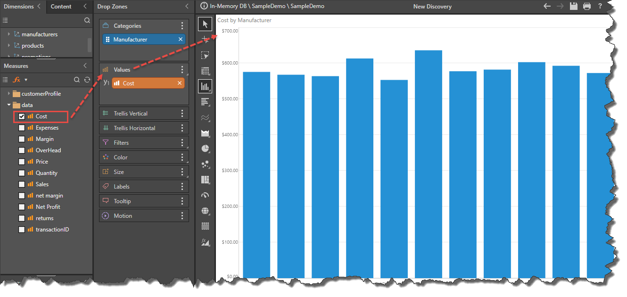Click the Print icon in header

[x=587, y=7]
